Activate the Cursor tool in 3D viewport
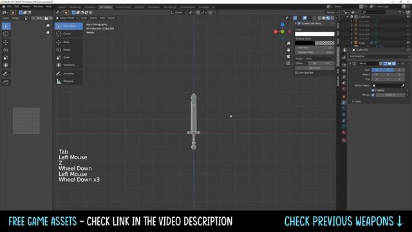412x232 pixels. [69, 34]
